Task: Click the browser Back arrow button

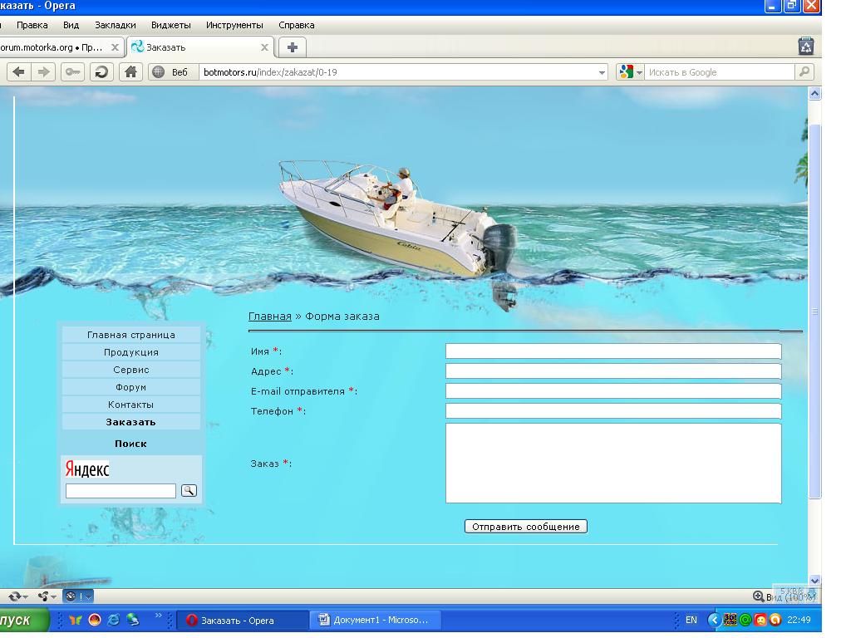Action: (18, 72)
